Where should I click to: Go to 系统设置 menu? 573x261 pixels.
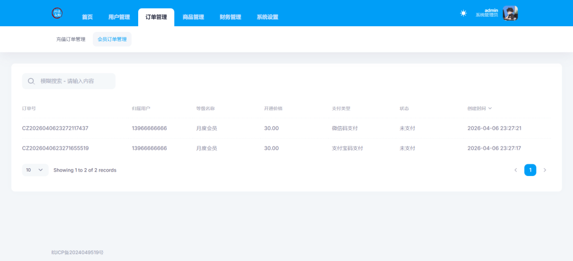267,17
